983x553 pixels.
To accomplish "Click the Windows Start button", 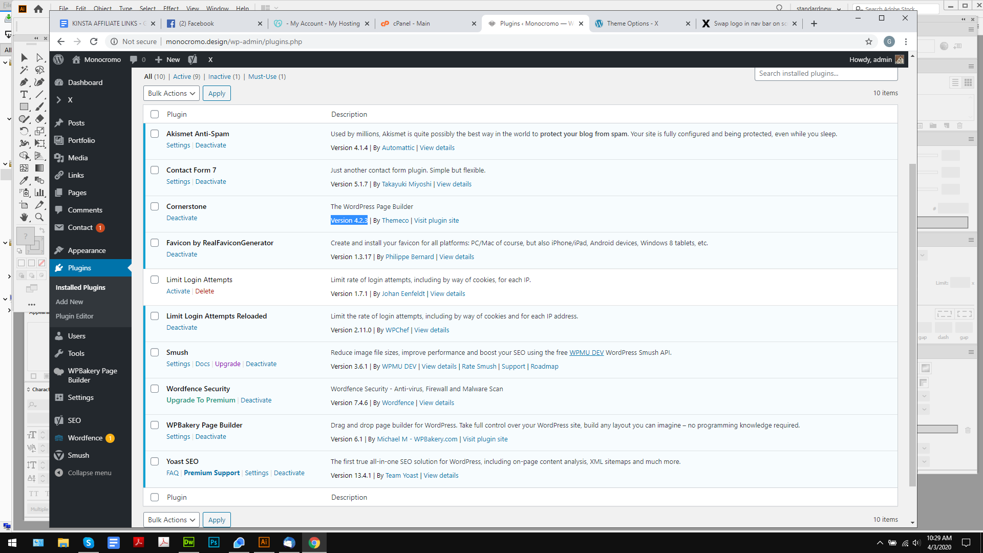I will [x=12, y=542].
